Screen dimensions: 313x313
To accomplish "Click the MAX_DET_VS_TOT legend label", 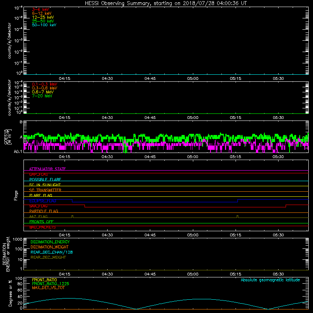I will pos(48,288).
